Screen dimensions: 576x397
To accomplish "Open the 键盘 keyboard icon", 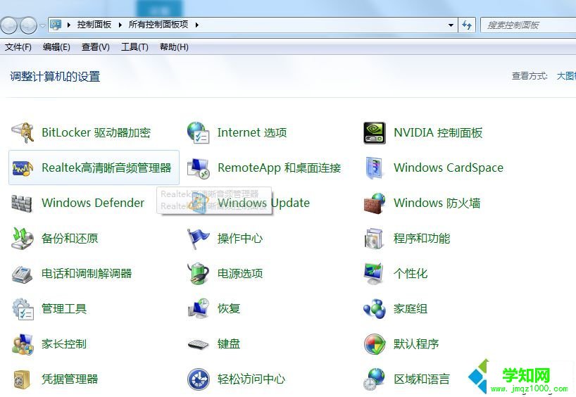I will [198, 344].
